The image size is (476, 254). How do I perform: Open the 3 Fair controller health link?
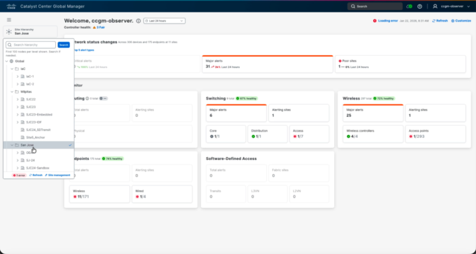101,27
